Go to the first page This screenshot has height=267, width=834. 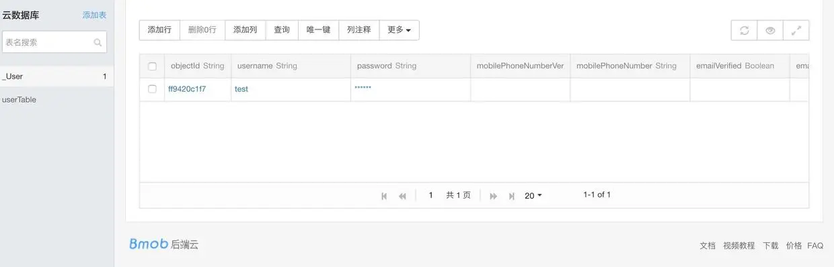pos(384,196)
